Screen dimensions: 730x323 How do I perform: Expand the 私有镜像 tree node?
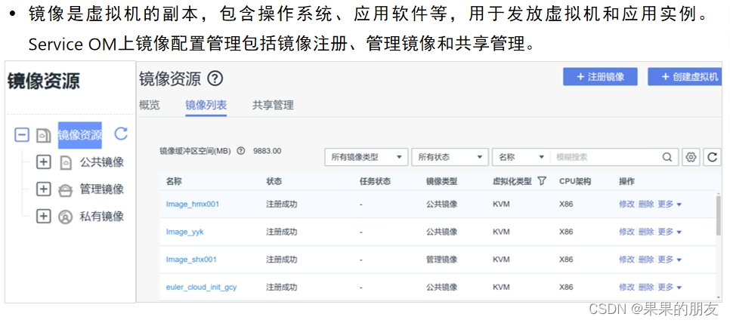coord(43,216)
